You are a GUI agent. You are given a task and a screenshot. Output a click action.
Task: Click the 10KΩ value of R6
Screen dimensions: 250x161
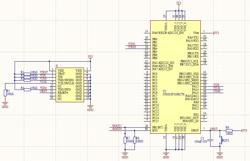(x=229, y=134)
